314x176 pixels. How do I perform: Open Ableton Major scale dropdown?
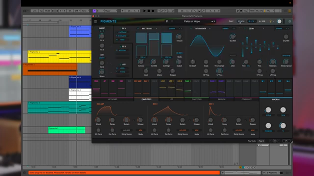point(111,11)
